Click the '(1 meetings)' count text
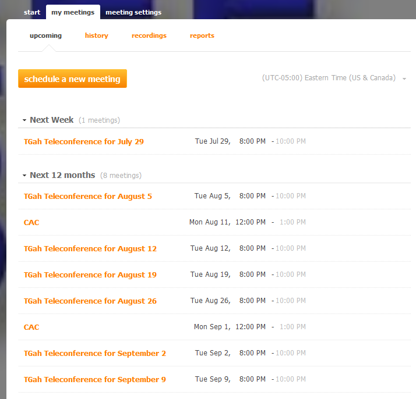This screenshot has height=399, width=416. click(x=99, y=120)
